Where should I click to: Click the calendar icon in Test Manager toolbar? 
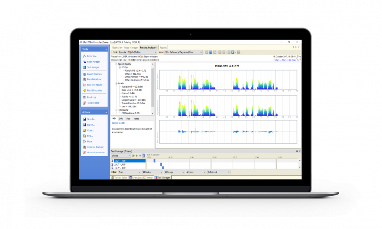[143, 156]
